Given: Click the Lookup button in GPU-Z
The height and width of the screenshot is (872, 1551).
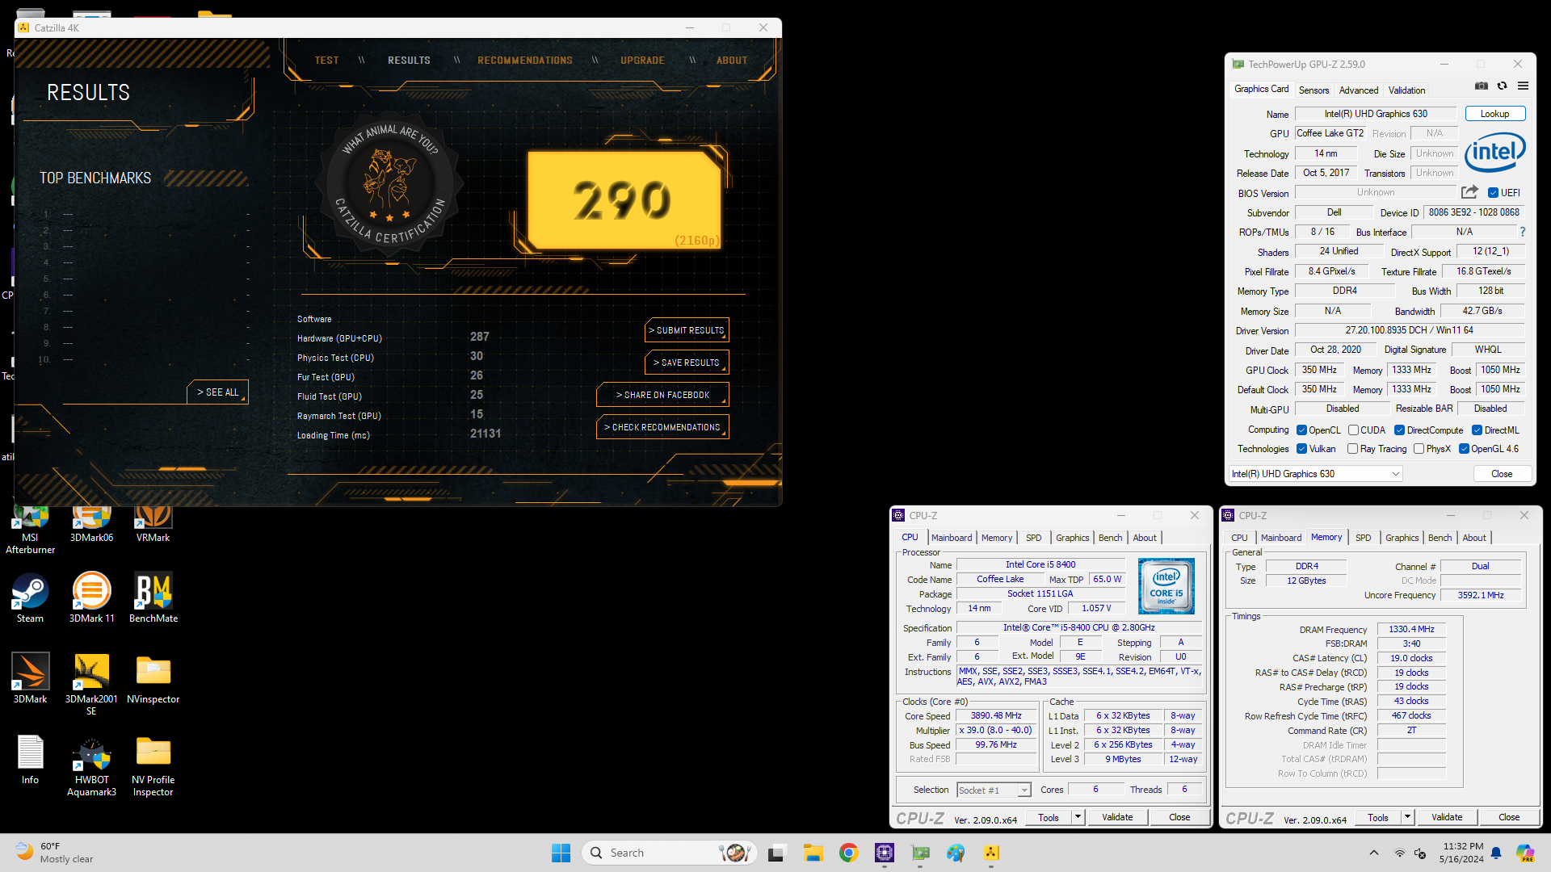Looking at the screenshot, I should coord(1494,114).
